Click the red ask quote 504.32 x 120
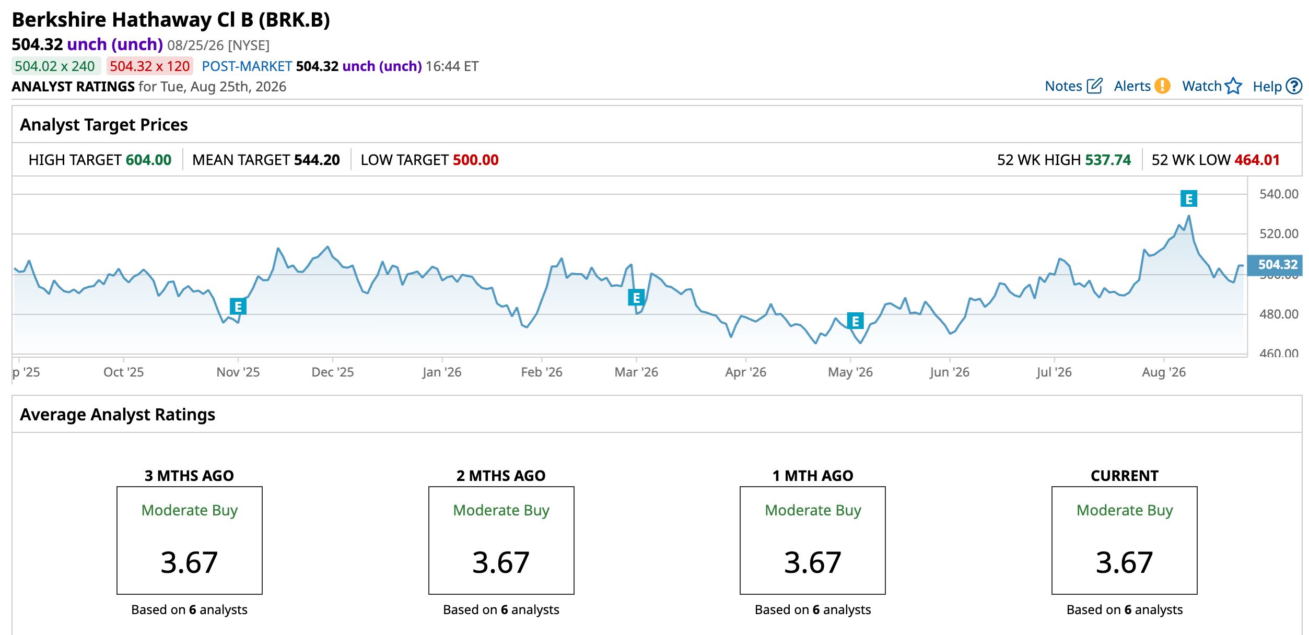Image resolution: width=1309 pixels, height=635 pixels. tap(150, 66)
